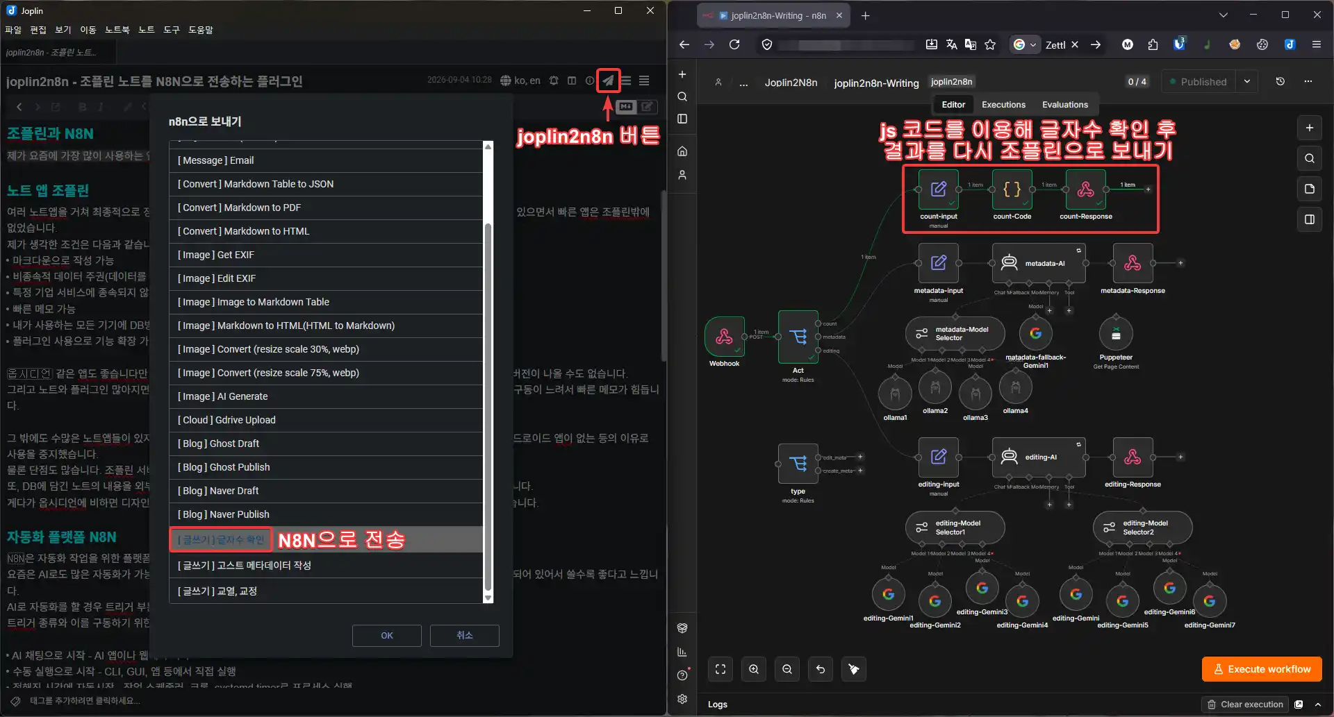The height and width of the screenshot is (717, 1334).
Task: Switch to the Evaluations tab
Action: coord(1065,105)
